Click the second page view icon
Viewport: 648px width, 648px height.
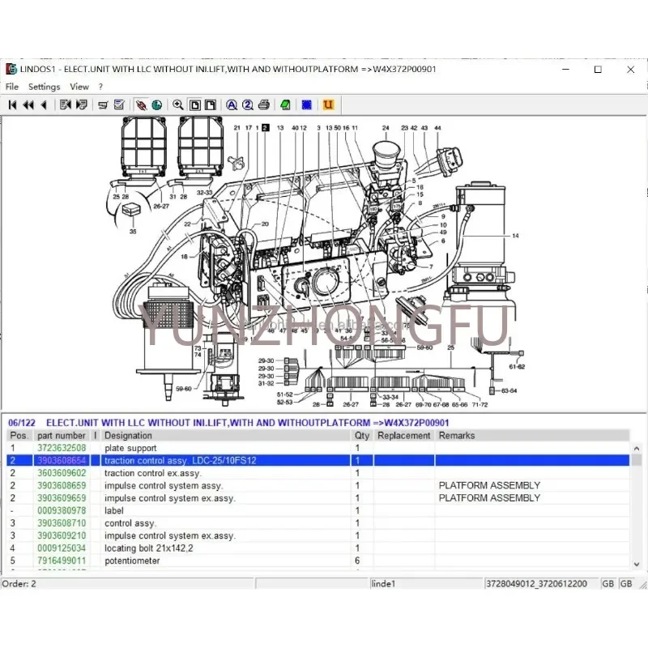211,105
